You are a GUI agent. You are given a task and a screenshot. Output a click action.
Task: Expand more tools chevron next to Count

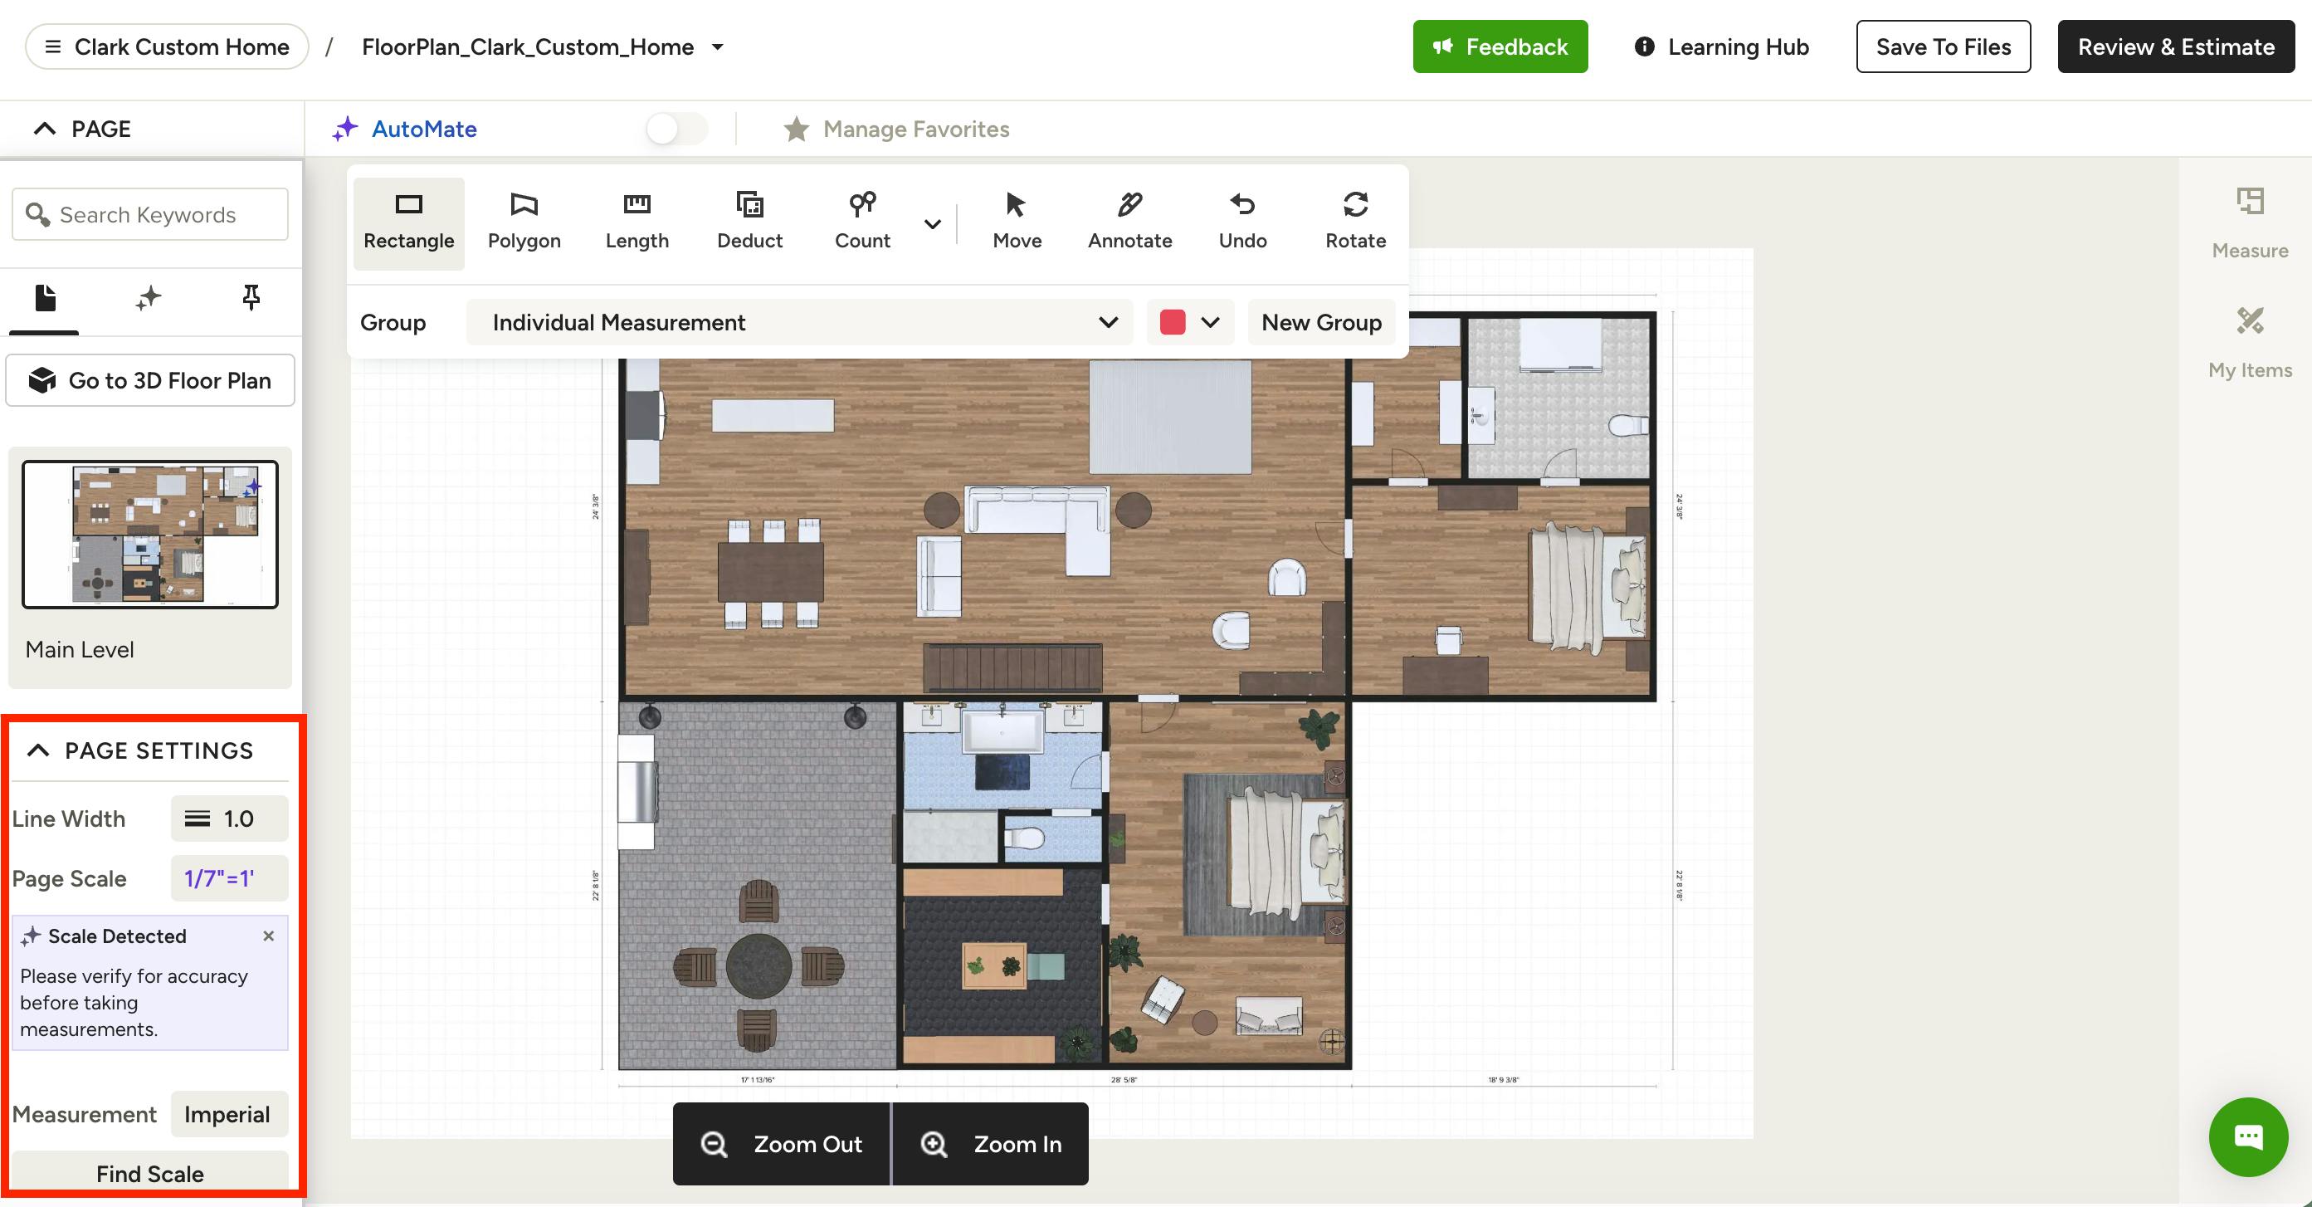(933, 223)
